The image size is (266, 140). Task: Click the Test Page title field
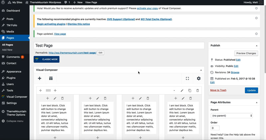pyautogui.click(x=119, y=45)
